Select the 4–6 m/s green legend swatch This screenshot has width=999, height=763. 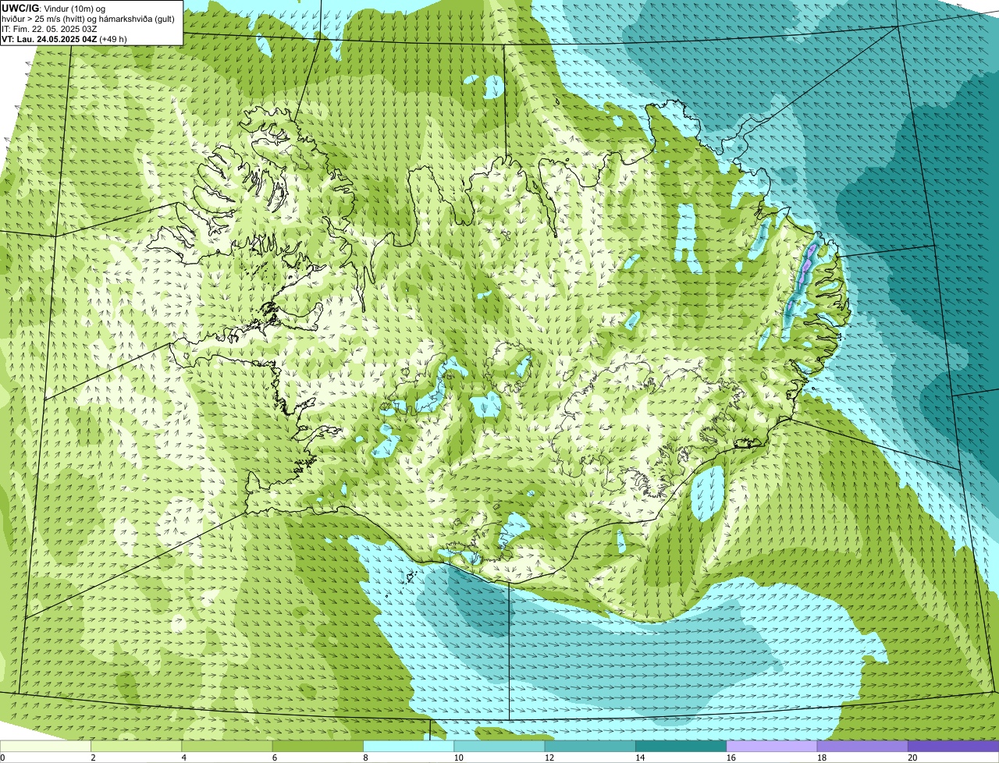click(227, 746)
